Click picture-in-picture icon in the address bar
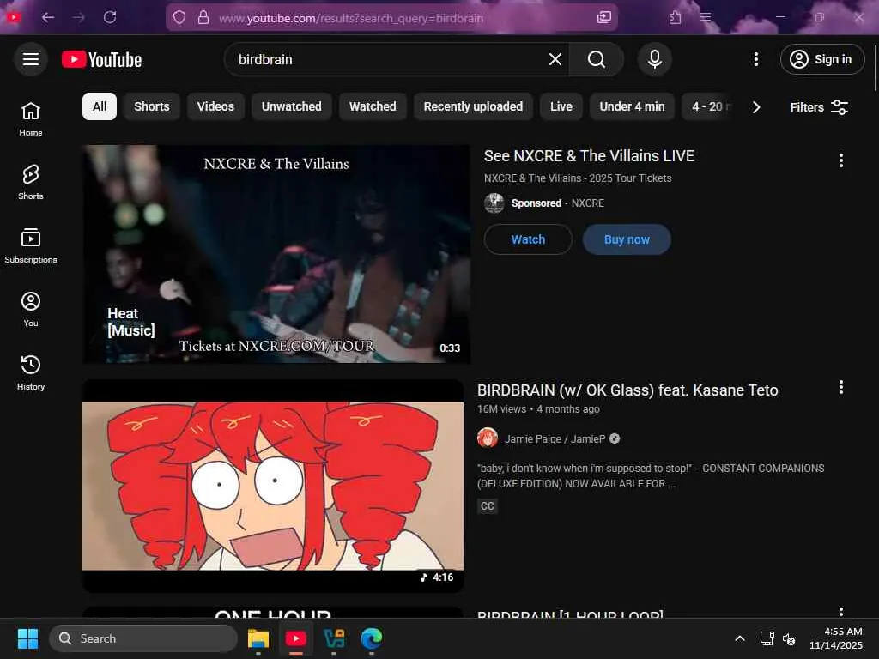 point(603,17)
